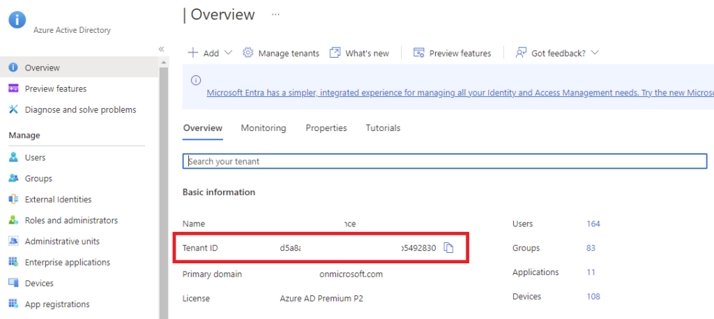Click the Tenant ID label
This screenshot has width=714, height=319.
200,248
